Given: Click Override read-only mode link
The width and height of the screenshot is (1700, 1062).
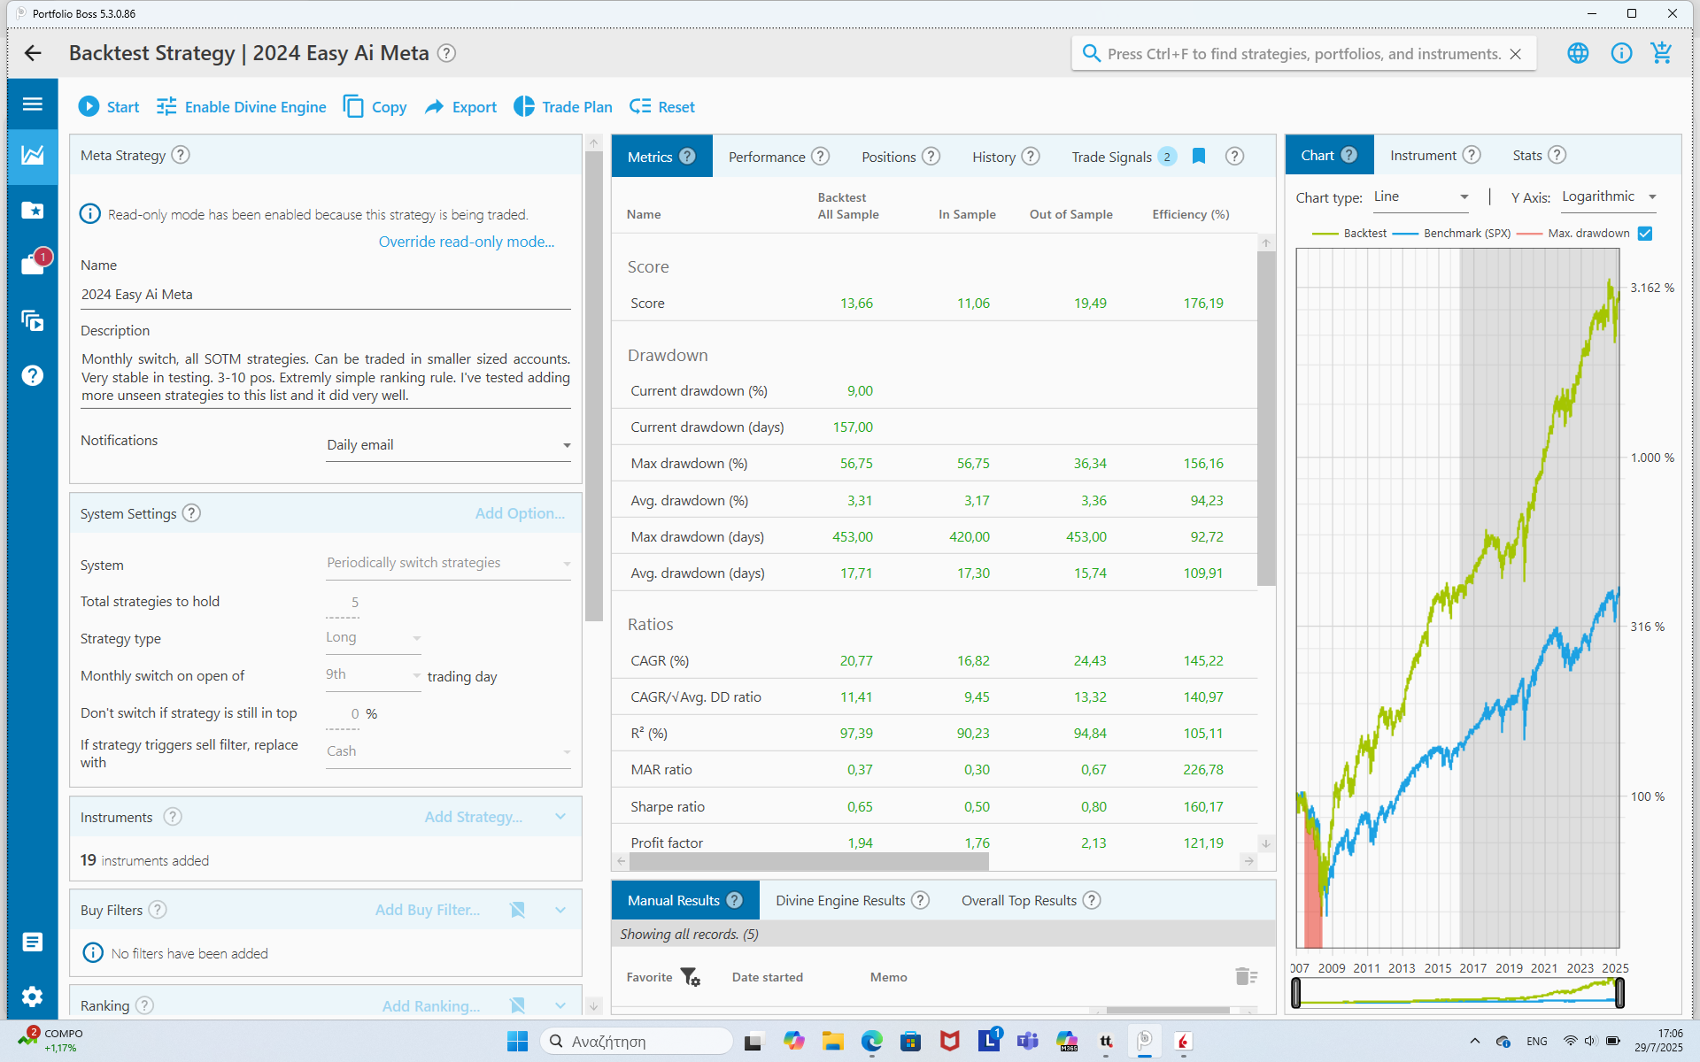Looking at the screenshot, I should 467,242.
